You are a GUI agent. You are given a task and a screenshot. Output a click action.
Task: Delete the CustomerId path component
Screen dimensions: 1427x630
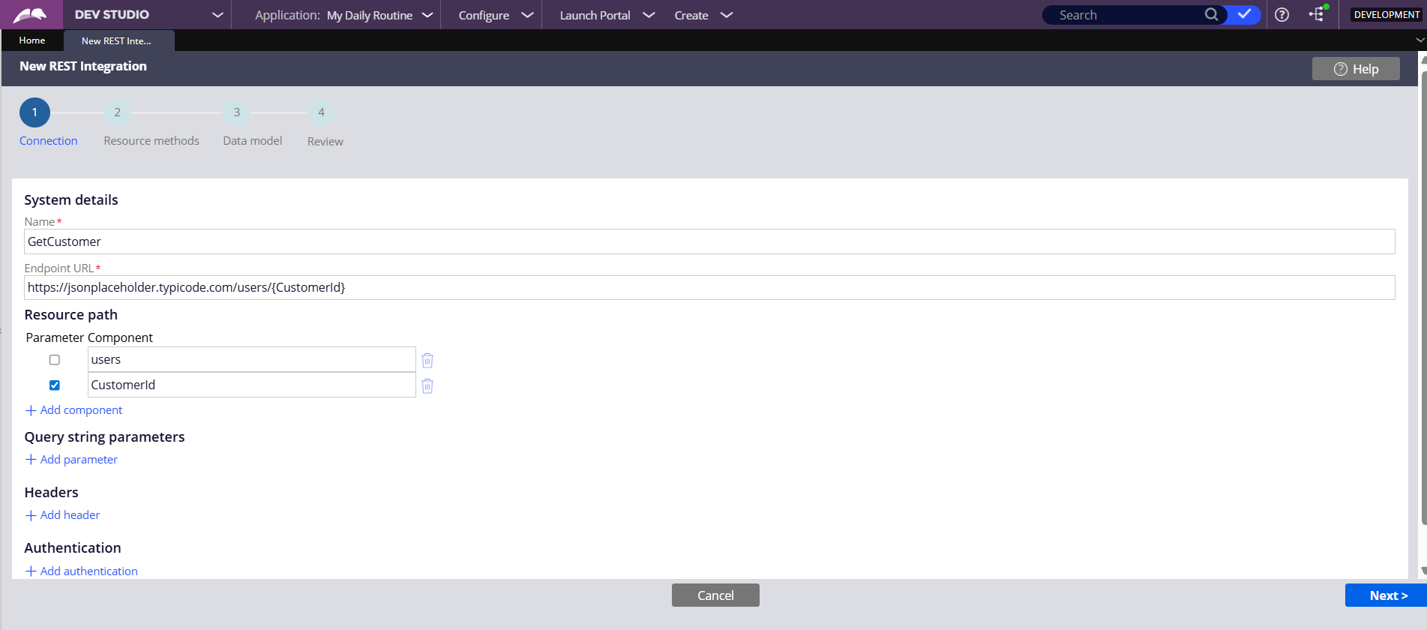427,386
